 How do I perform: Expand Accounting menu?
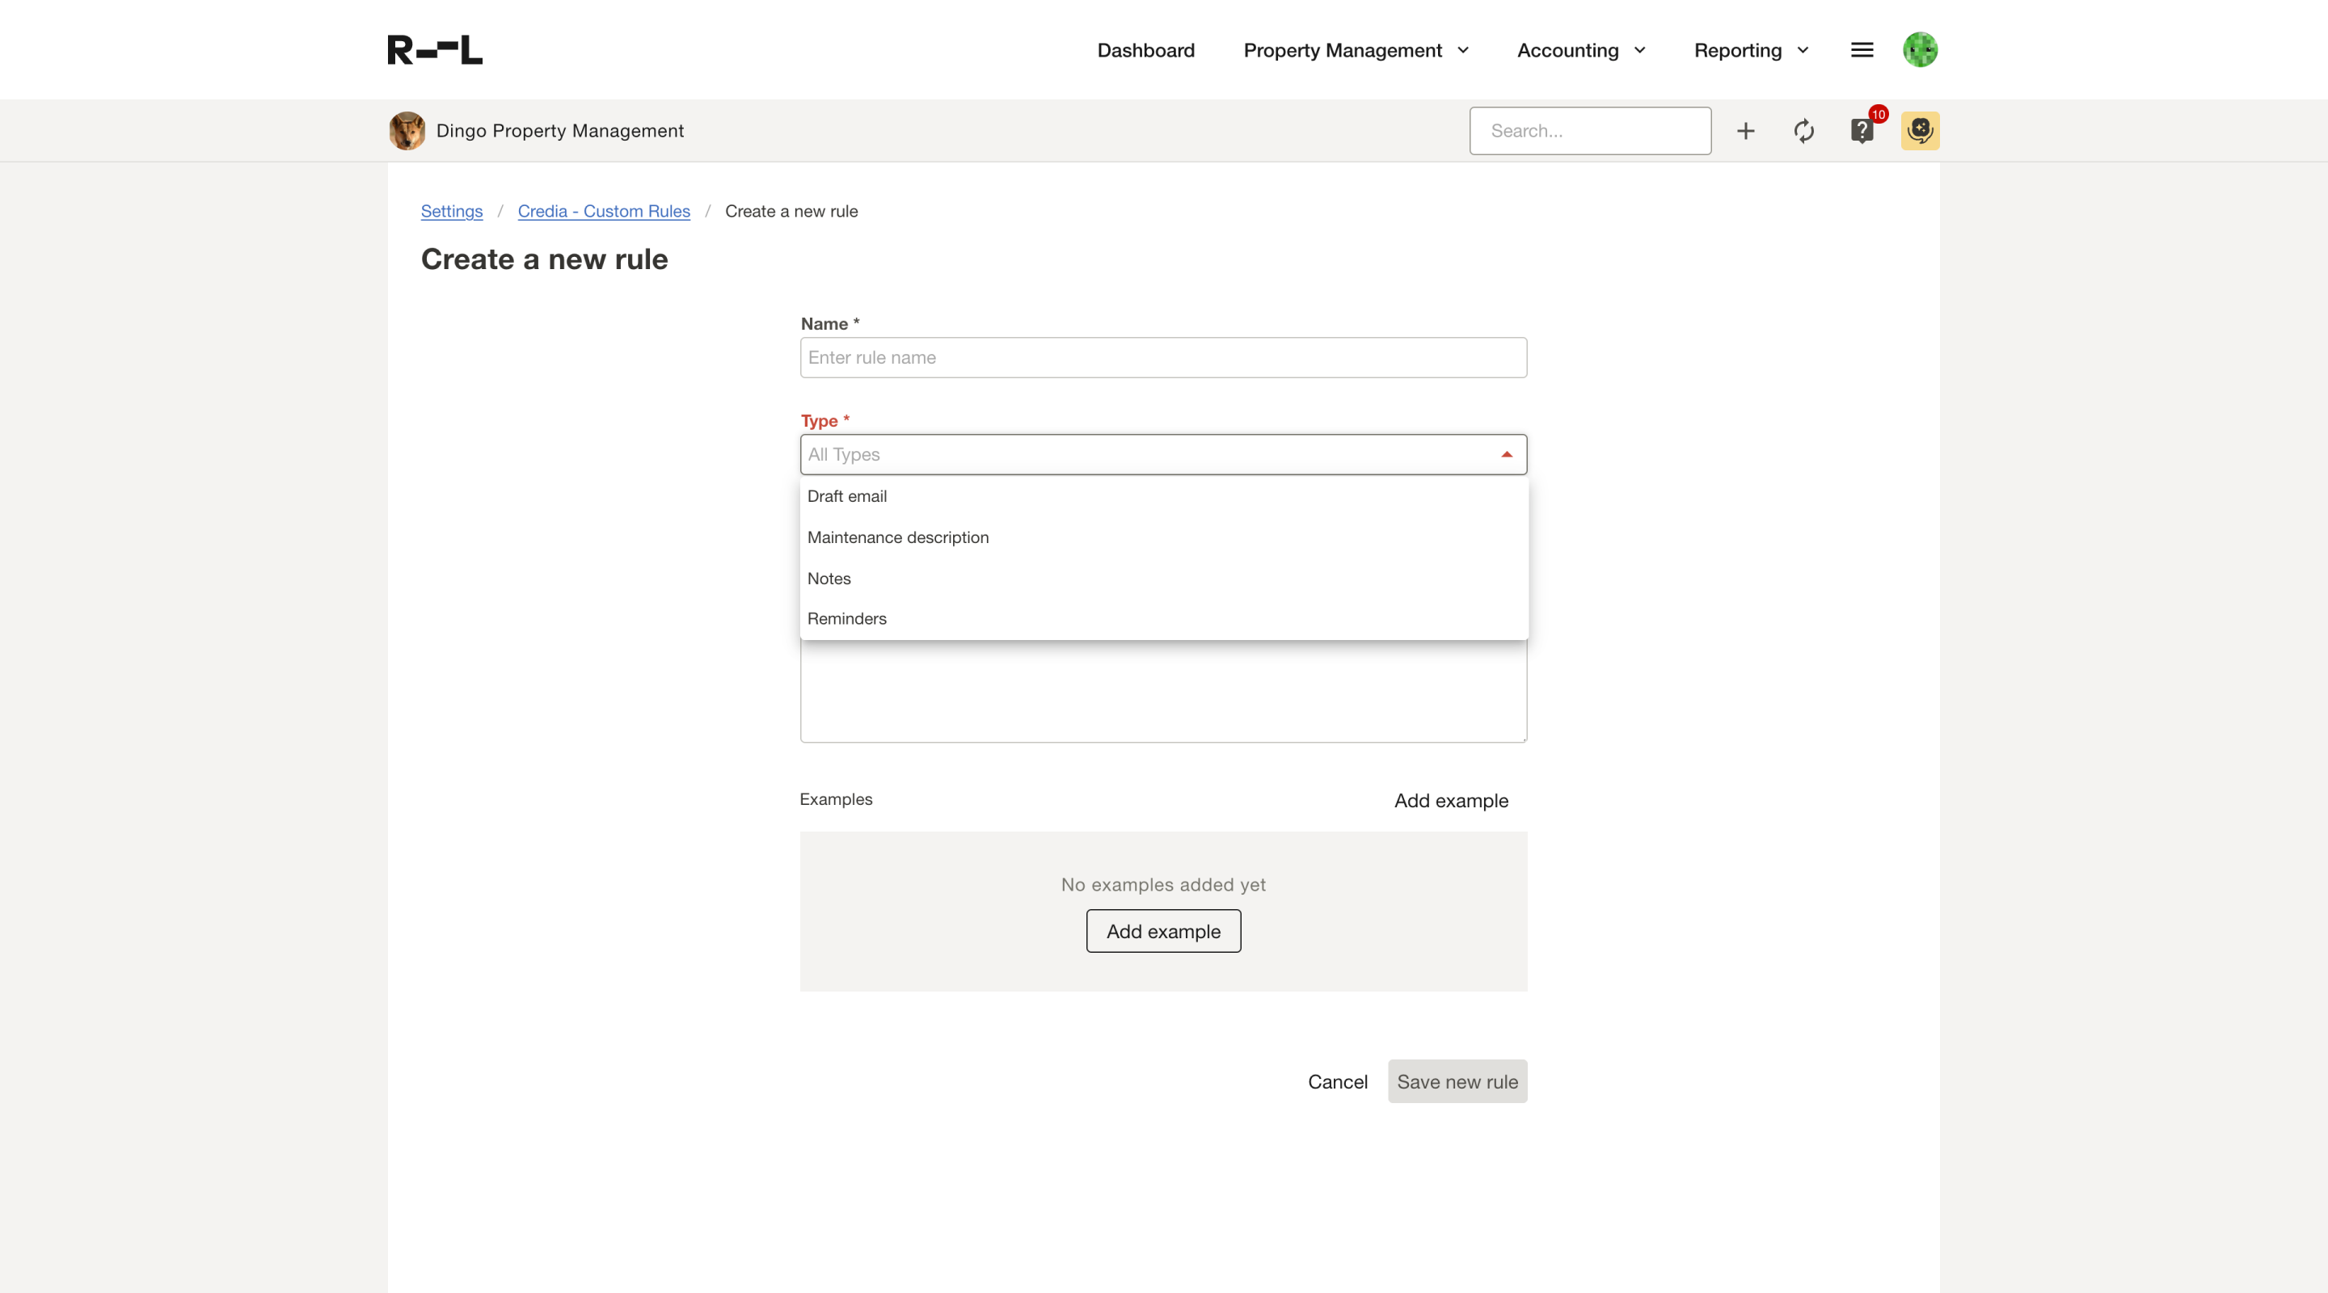[1580, 51]
